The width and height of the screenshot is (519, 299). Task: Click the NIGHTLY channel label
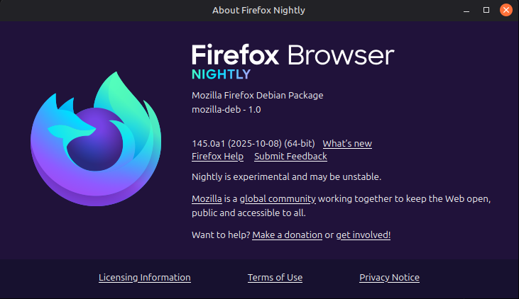[221, 74]
